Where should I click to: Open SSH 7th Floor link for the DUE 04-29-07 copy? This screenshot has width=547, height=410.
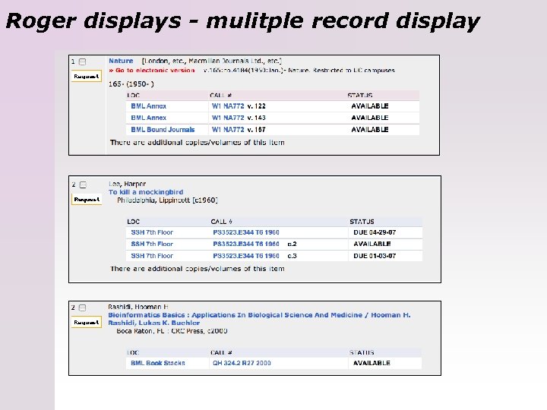point(152,232)
